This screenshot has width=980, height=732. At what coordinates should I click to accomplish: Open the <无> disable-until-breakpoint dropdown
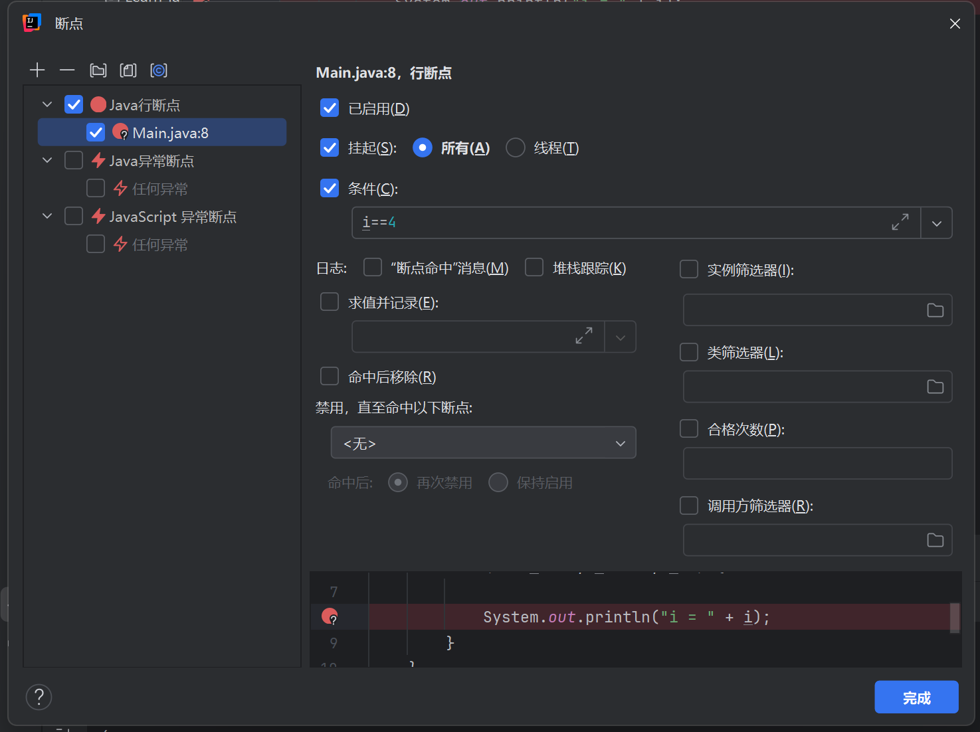coord(483,442)
